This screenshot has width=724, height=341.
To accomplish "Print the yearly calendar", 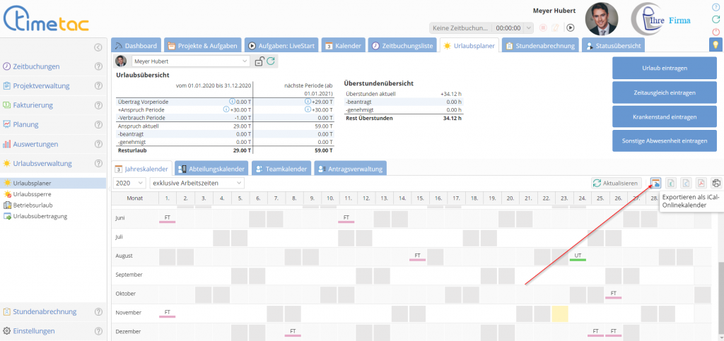I will tap(716, 183).
